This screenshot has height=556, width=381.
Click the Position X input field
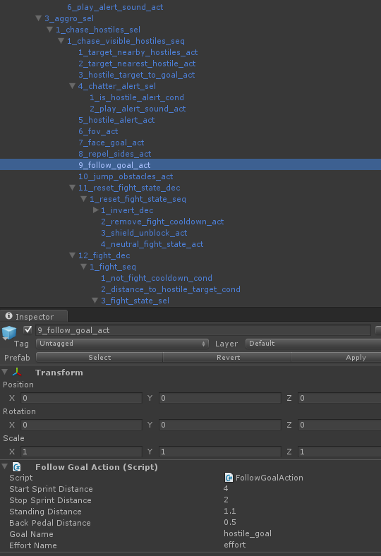coord(82,398)
